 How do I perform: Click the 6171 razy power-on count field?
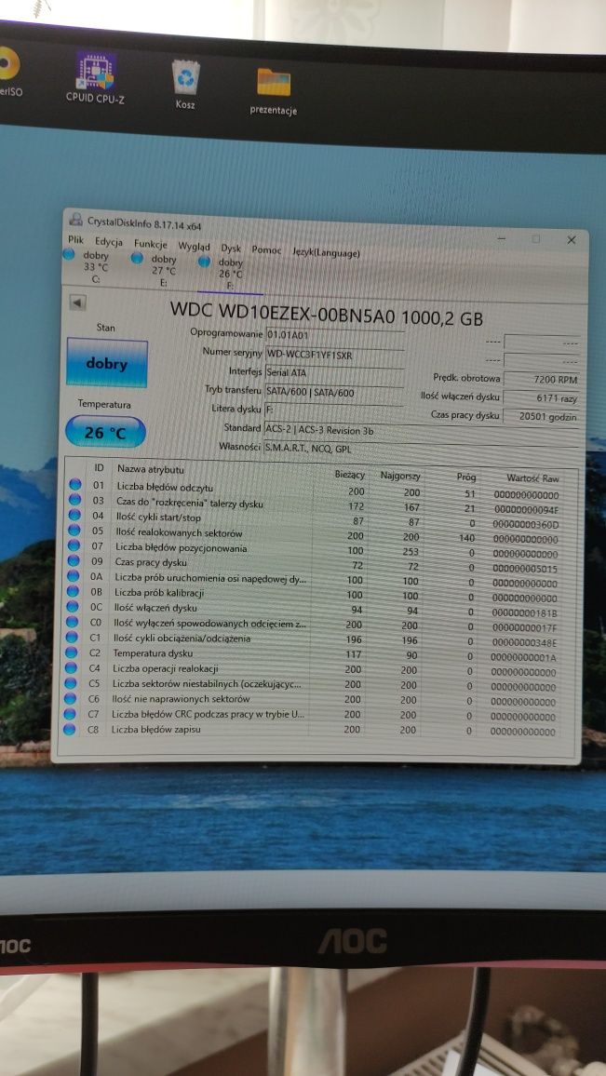(x=542, y=398)
